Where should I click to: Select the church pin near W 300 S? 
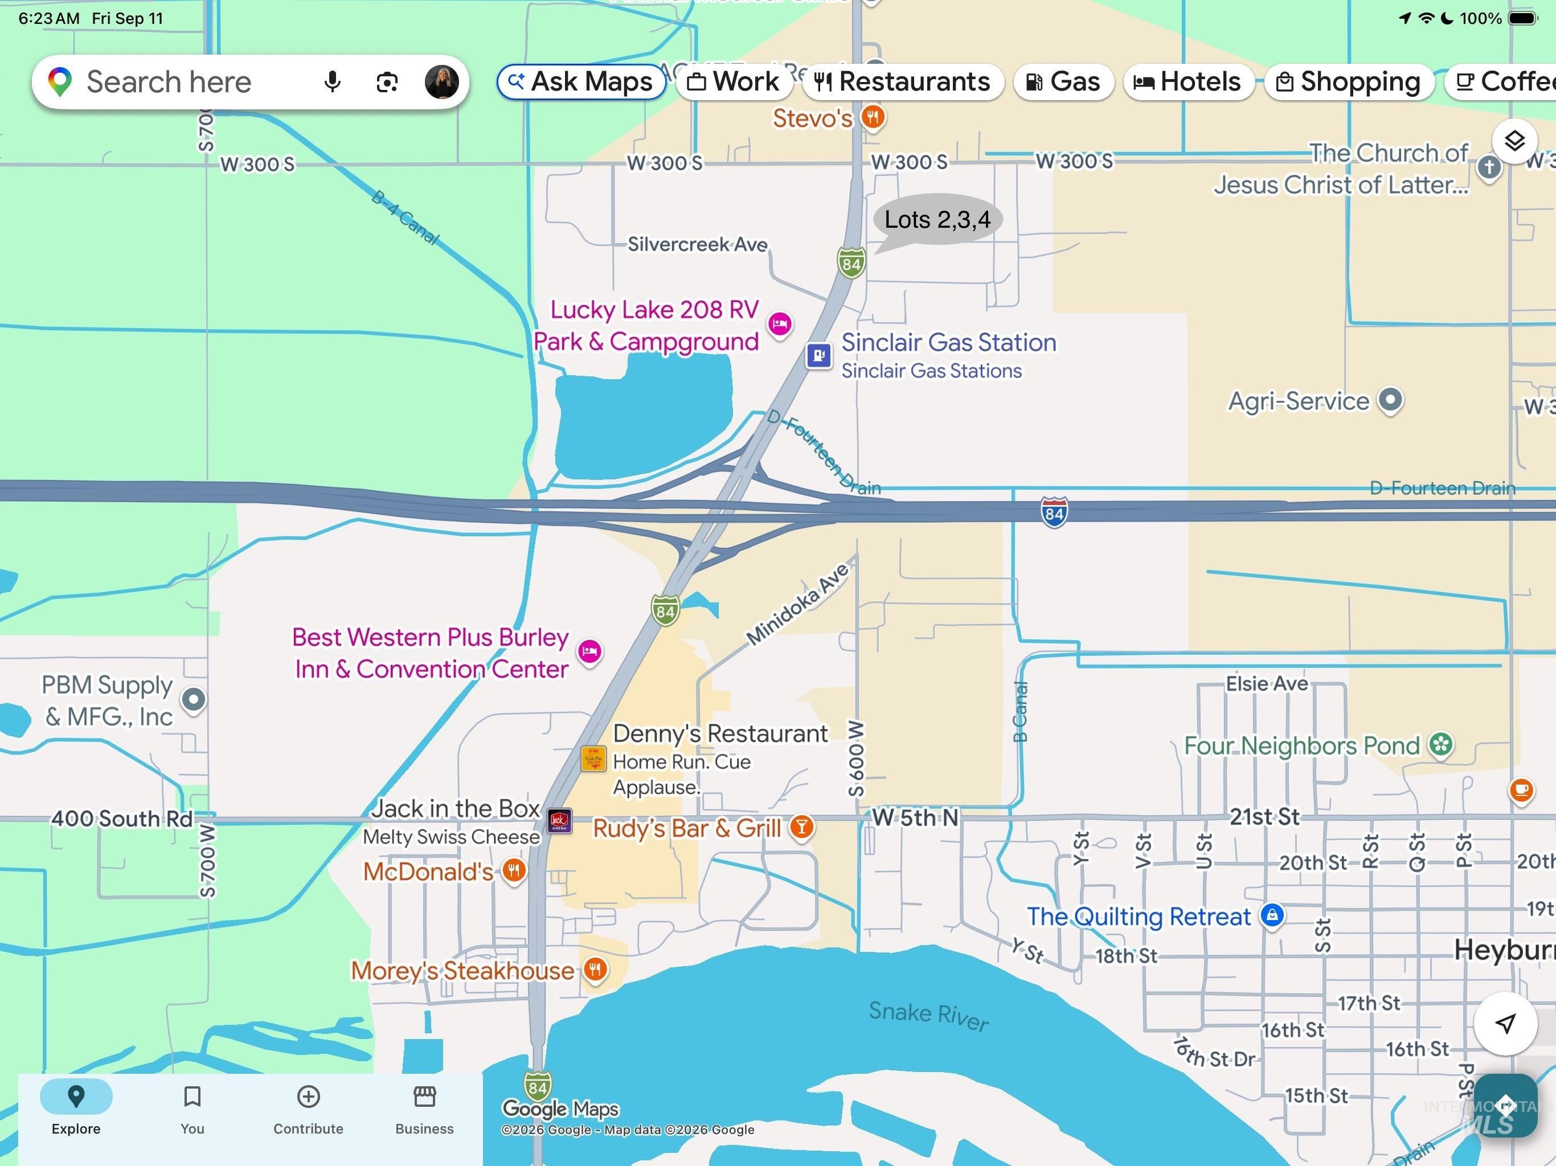click(1488, 167)
